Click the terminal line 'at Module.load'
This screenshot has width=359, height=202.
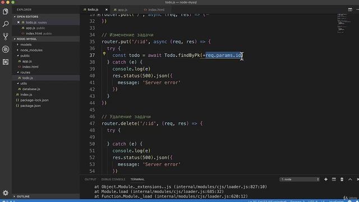(x=159, y=191)
